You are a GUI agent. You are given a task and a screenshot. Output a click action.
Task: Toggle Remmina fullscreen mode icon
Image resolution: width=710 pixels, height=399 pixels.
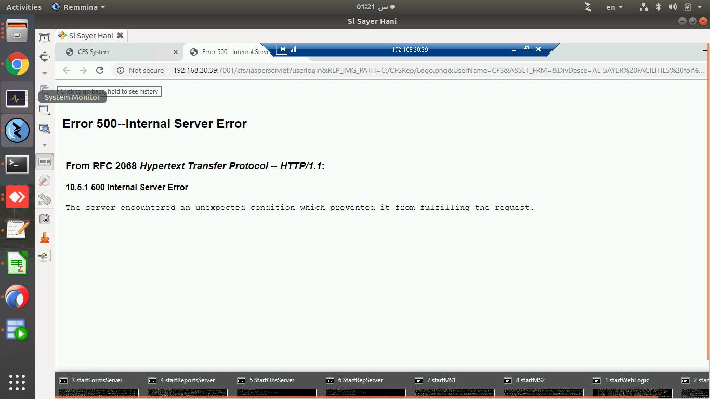[x=45, y=56]
